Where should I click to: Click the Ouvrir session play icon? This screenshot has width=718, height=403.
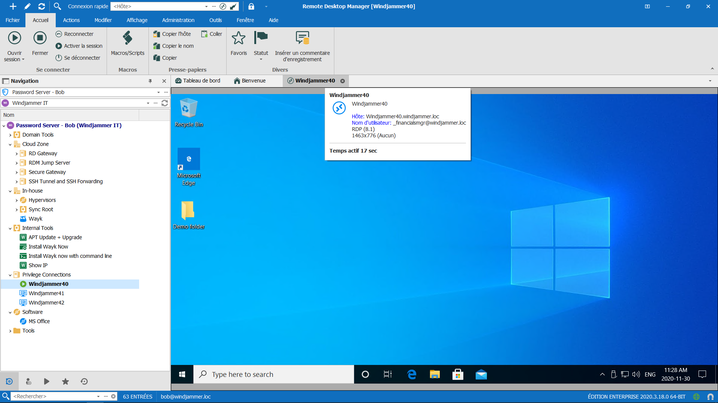[x=15, y=38]
